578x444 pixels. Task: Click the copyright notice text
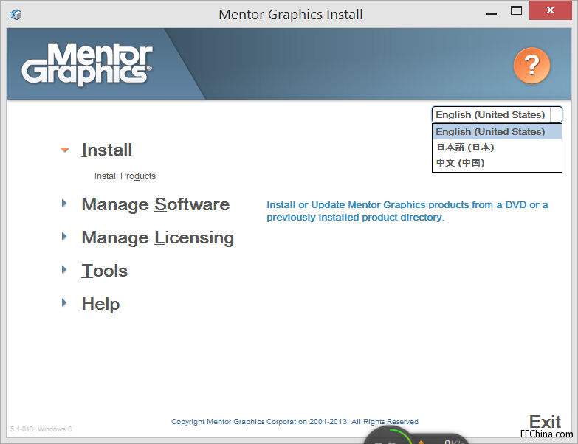click(295, 422)
